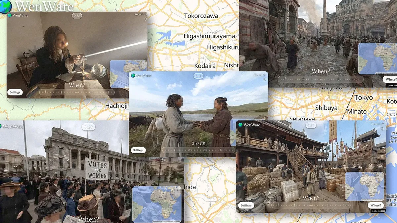This screenshot has width=397, height=223.
Task: Click the year slider under 357 CE
Action: 198,150
